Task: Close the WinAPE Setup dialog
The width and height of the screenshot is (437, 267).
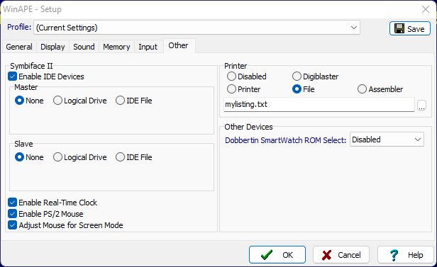Action: click(426, 9)
